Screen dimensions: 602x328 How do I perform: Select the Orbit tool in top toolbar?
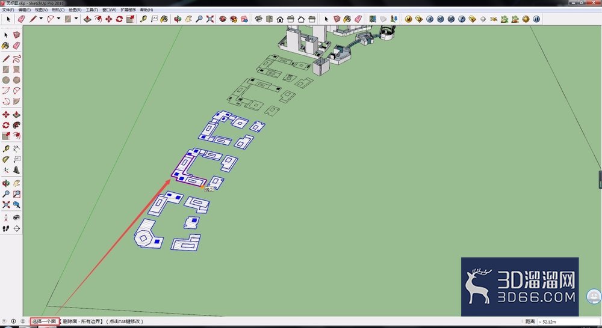click(x=178, y=19)
